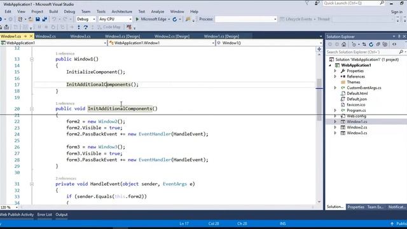Click the browser Refresh icon beside Microsoft Edge
This screenshot has width=407, height=229.
click(175, 19)
